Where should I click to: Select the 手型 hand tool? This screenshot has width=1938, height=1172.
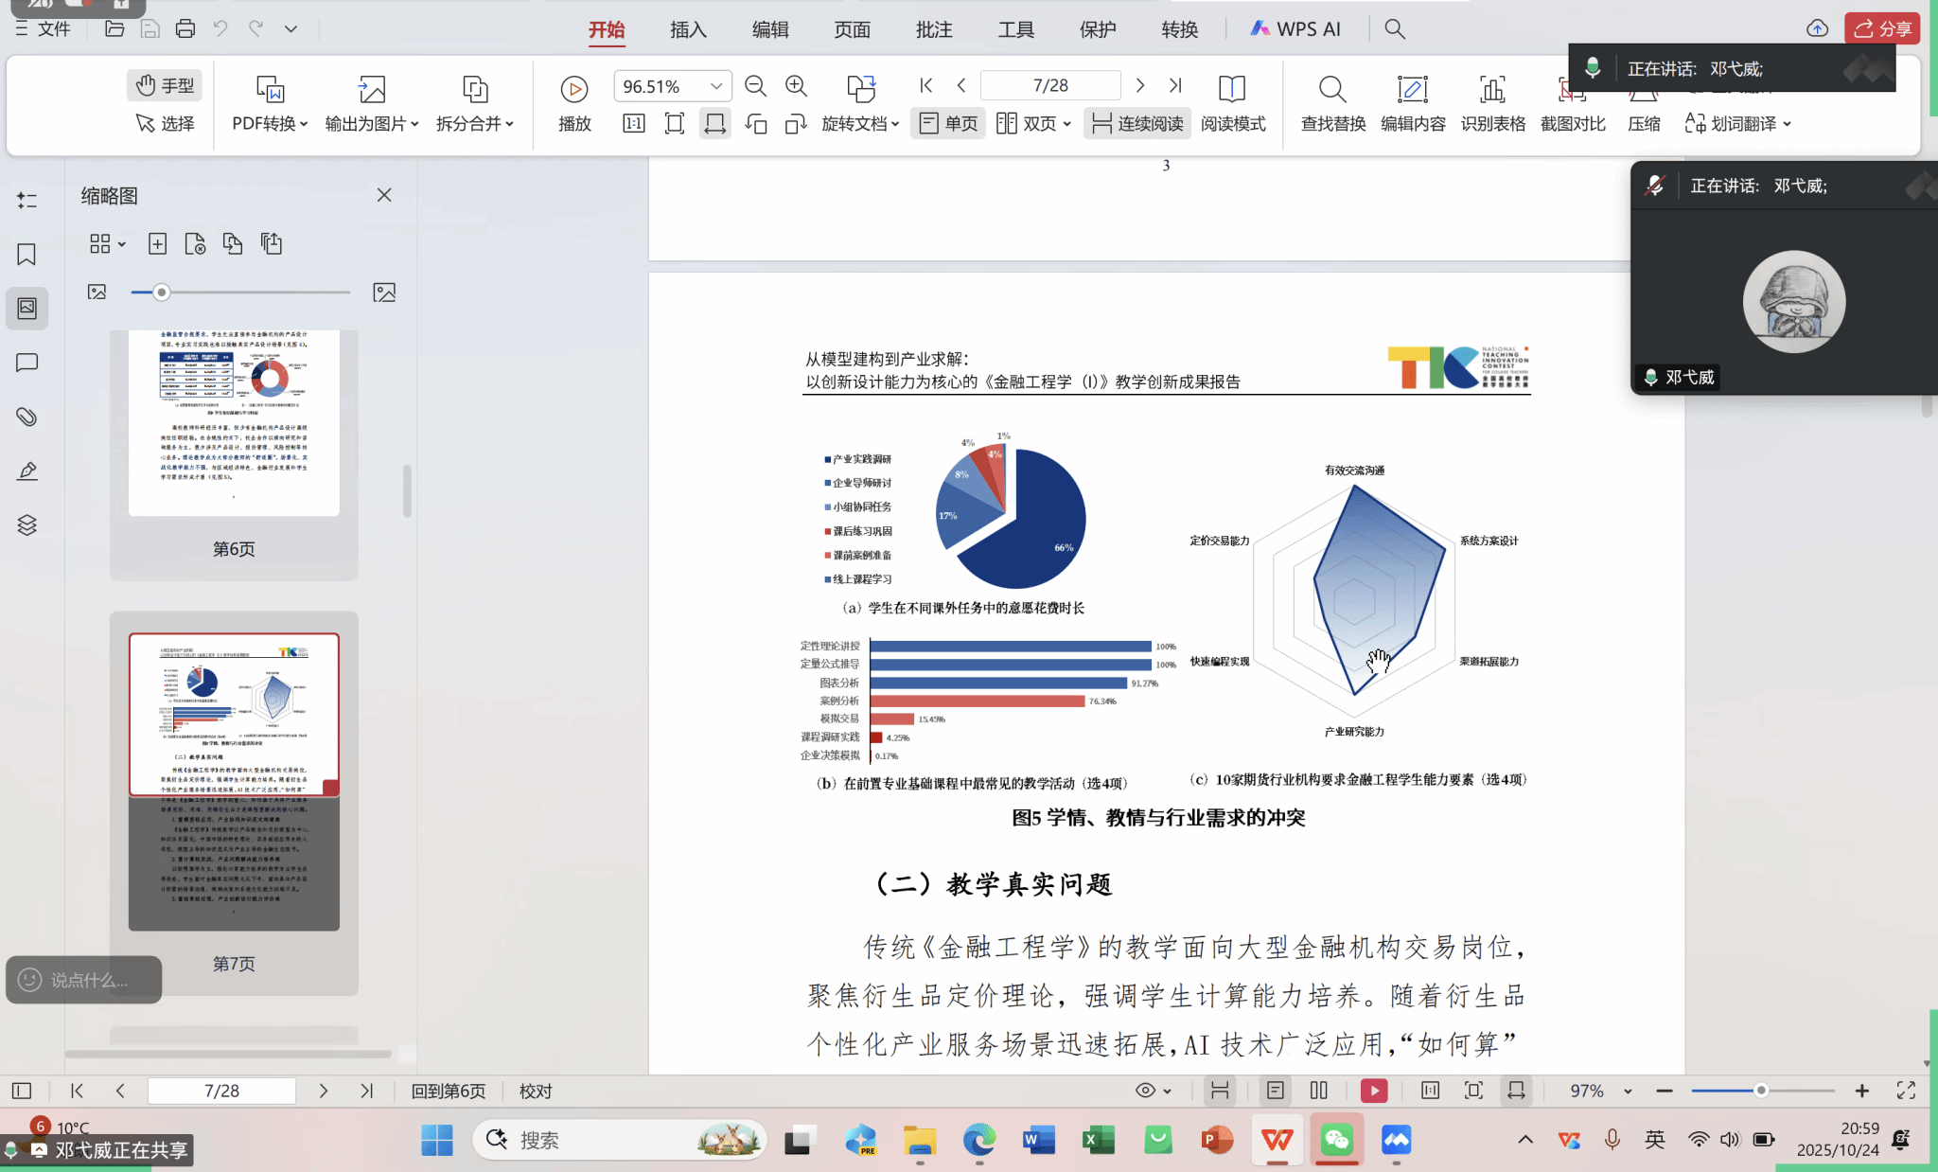pyautogui.click(x=165, y=85)
